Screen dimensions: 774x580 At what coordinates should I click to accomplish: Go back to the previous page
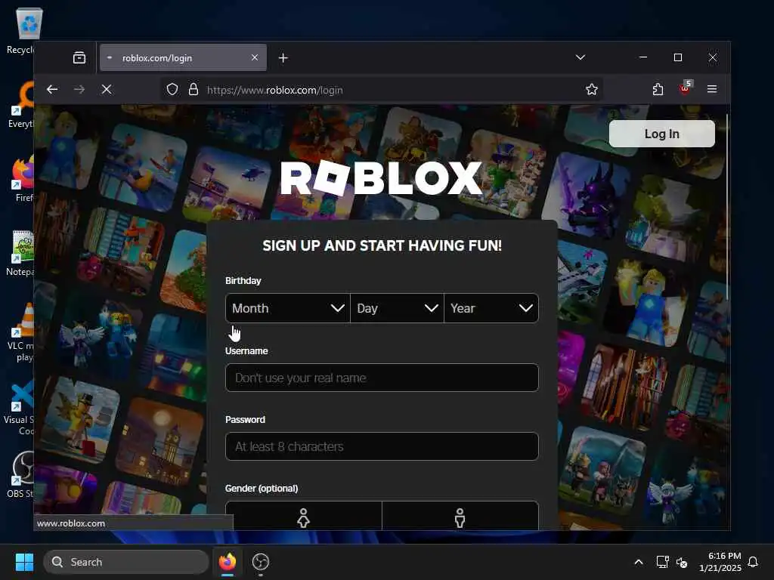52,89
